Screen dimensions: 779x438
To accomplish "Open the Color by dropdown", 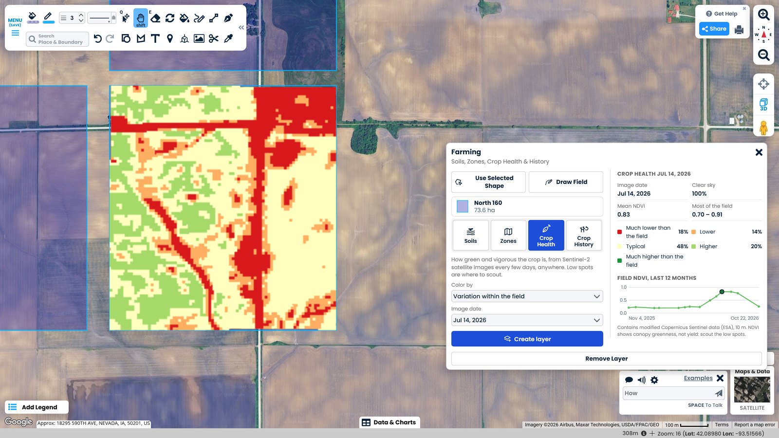I will (527, 296).
